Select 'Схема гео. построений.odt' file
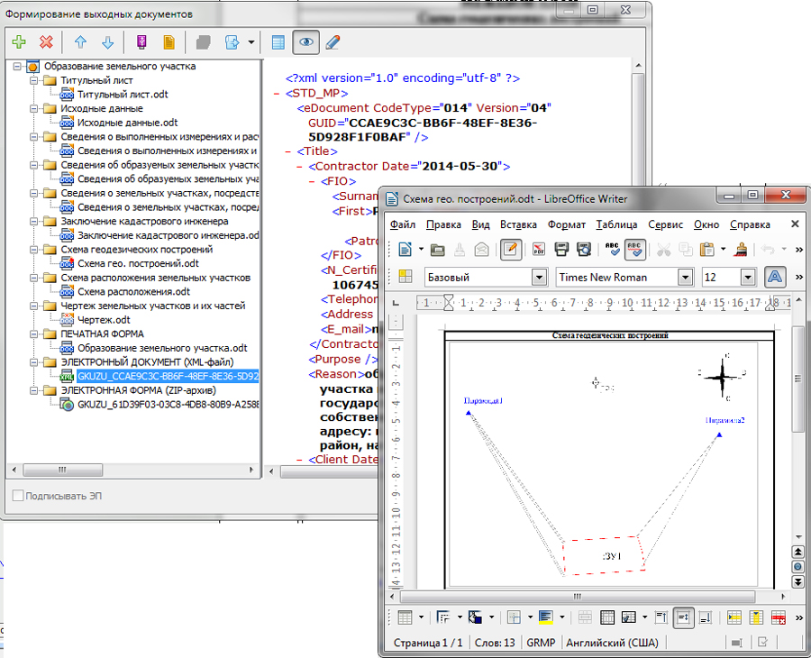This screenshot has width=811, height=658. pyautogui.click(x=138, y=263)
